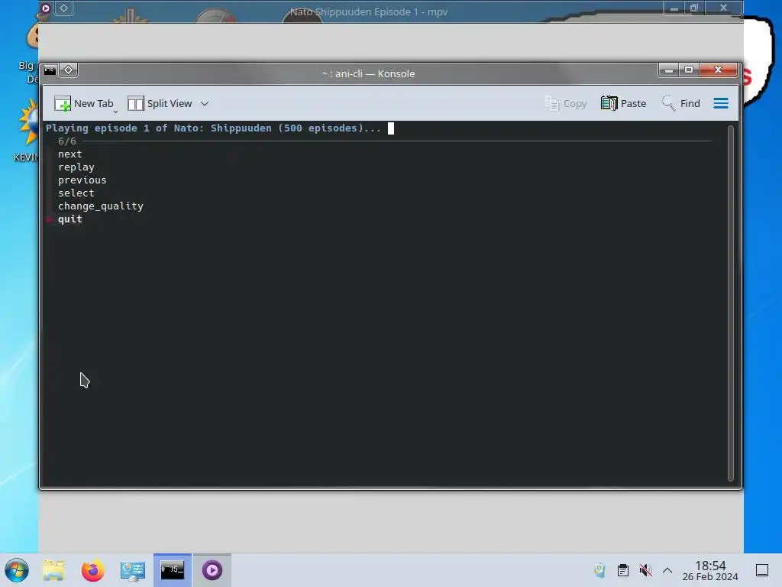The image size is (782, 587).
Task: Open System Settings from the taskbar
Action: tap(133, 570)
